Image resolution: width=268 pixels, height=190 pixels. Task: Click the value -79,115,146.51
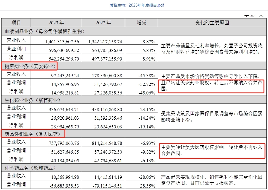pos(107,186)
